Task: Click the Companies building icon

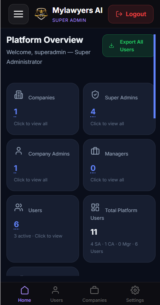Action: pos(19,95)
